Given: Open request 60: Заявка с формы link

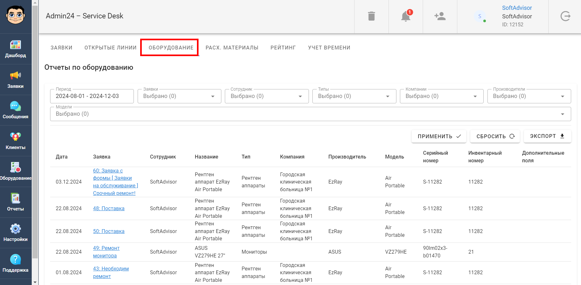Looking at the screenshot, I should point(115,182).
